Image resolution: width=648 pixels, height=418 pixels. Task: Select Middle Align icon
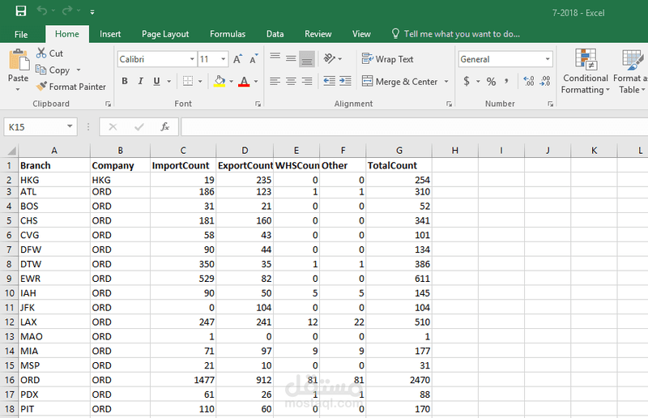tap(291, 58)
